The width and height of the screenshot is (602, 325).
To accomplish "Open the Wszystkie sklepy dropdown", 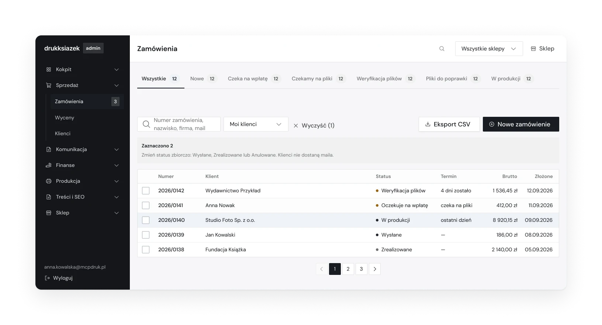I will pos(489,49).
